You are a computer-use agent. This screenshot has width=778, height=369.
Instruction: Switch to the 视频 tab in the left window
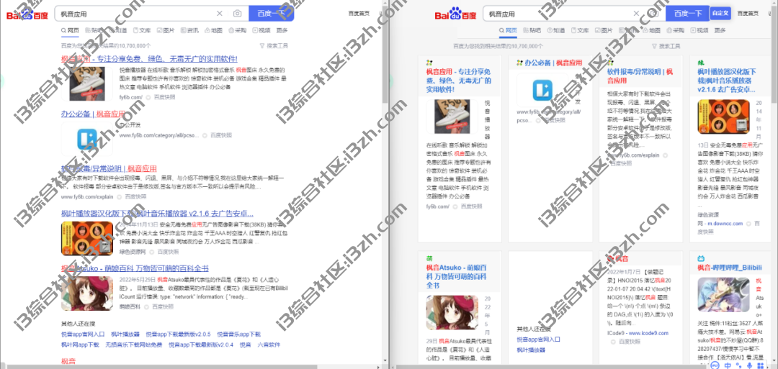(x=261, y=30)
